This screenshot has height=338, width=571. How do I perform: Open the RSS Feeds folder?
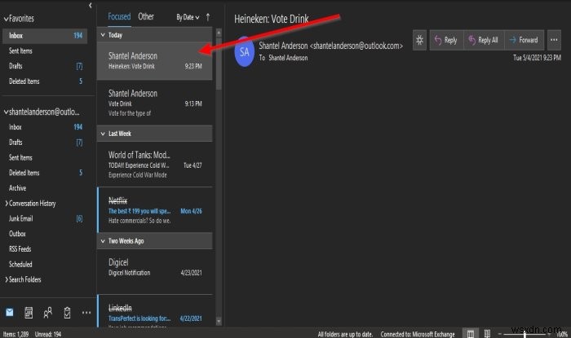(45, 249)
